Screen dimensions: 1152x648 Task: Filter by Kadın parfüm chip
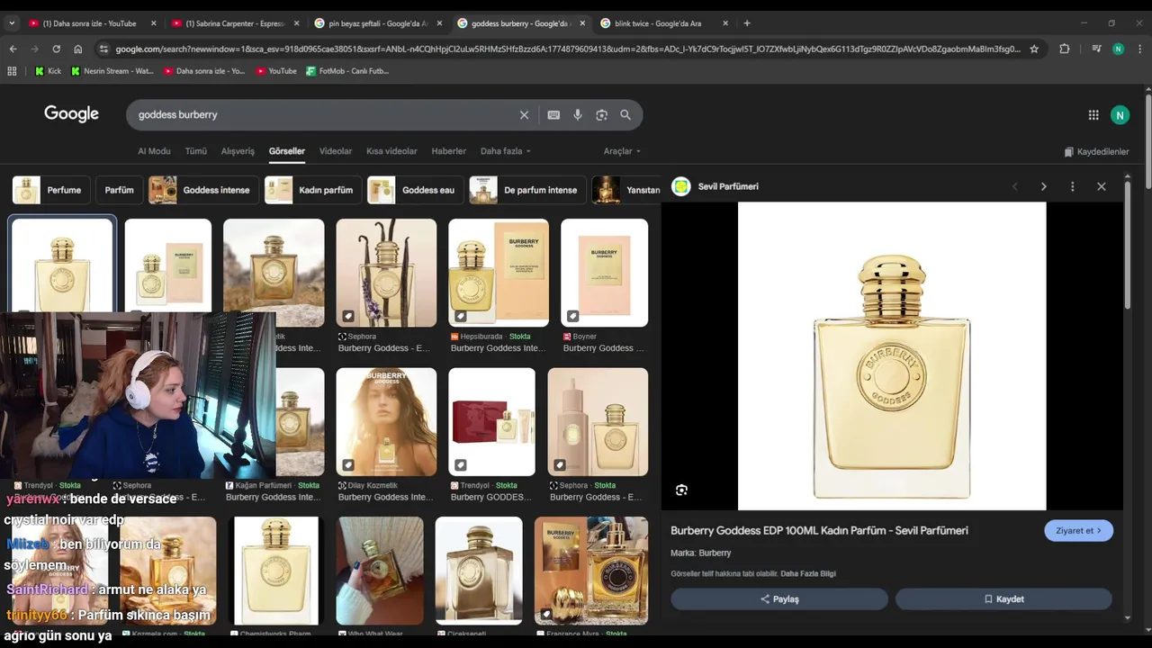[312, 190]
